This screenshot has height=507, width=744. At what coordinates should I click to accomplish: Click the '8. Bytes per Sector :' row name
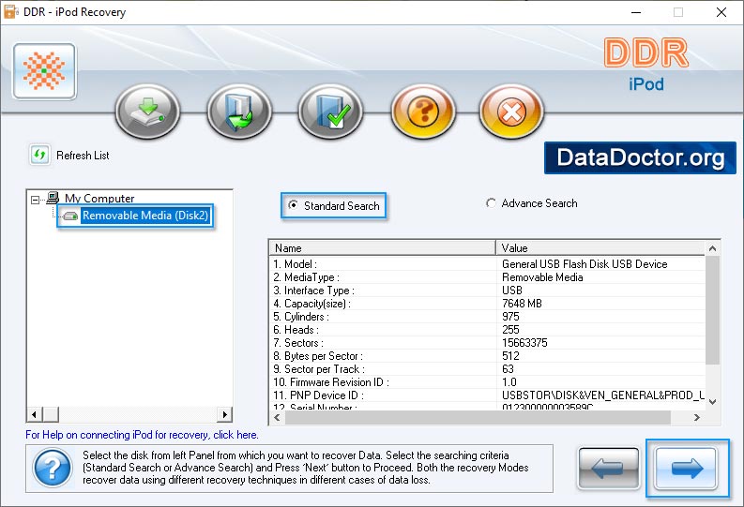tap(318, 356)
